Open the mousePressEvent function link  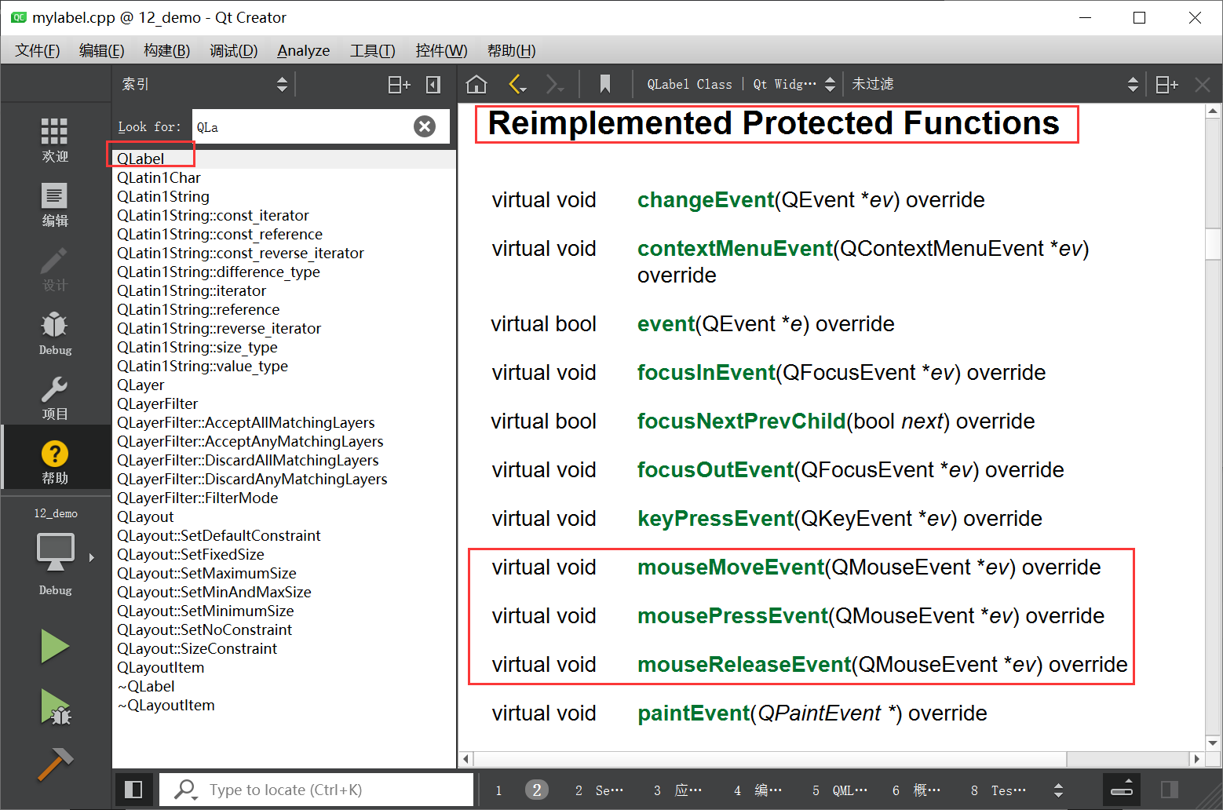click(x=733, y=616)
